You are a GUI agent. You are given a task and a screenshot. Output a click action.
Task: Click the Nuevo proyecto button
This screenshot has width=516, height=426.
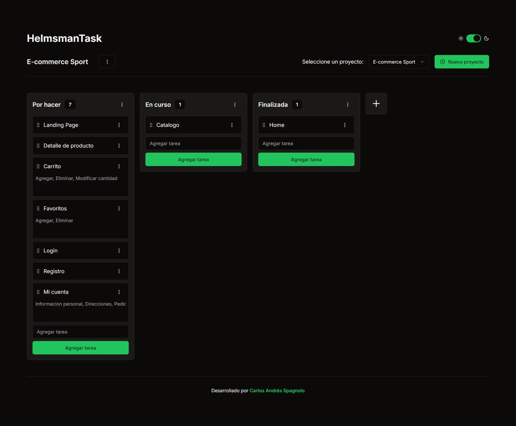click(461, 62)
